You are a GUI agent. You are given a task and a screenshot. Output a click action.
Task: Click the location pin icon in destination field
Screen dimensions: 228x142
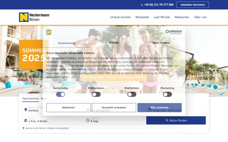point(26,110)
